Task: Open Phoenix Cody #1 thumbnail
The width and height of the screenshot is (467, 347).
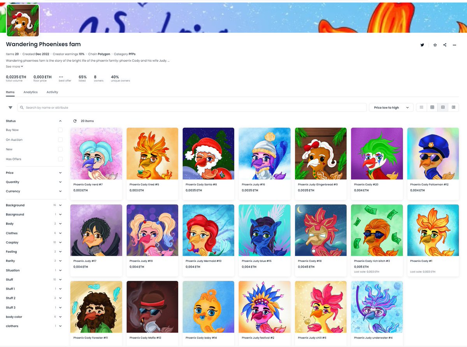Action: pyautogui.click(x=433, y=230)
